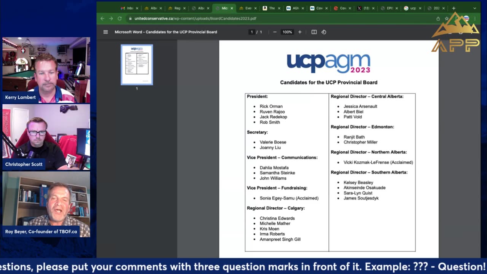
Task: Click 'Vicki Kozmak-LeFrense (Acclaimed)' entry
Action: (378, 162)
